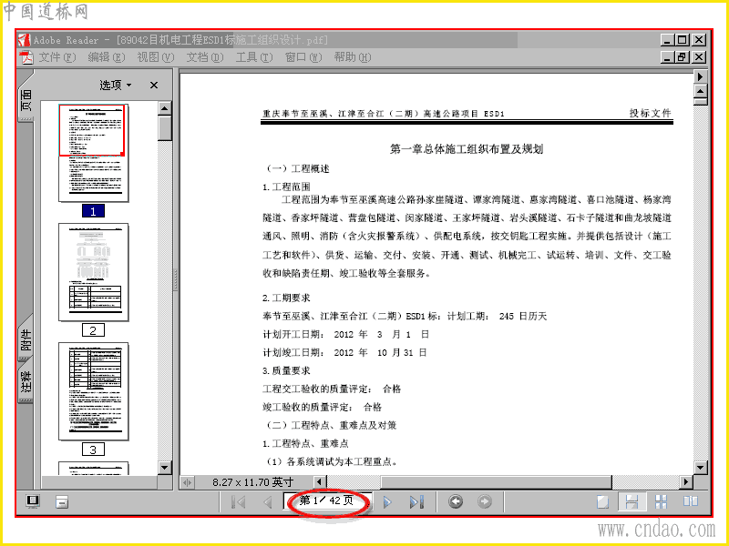
Task: Advance to the next page arrow
Action: click(x=387, y=502)
